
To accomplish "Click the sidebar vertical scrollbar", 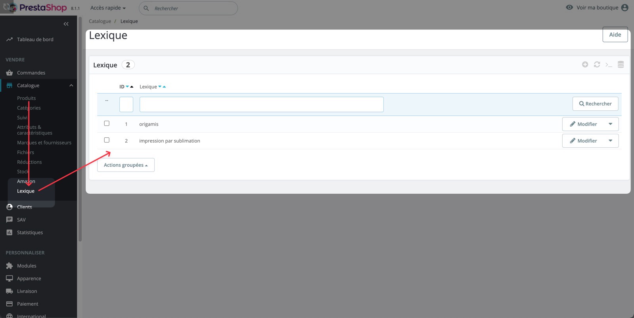I will [x=80, y=129].
